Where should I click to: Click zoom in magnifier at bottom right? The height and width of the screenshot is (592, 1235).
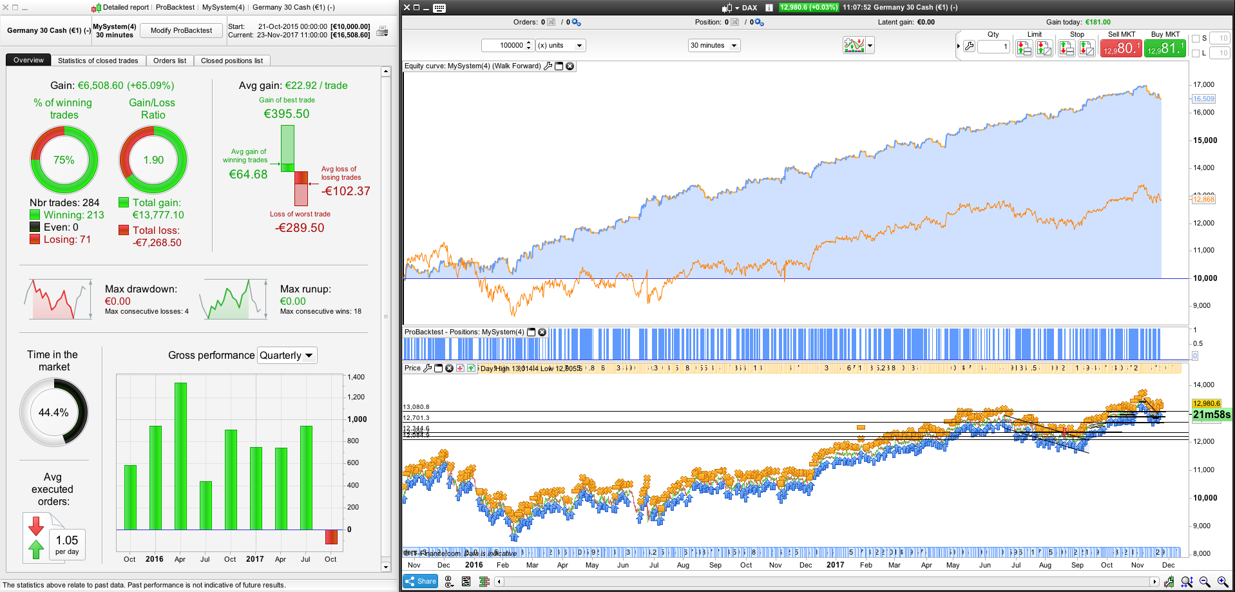point(1222,582)
